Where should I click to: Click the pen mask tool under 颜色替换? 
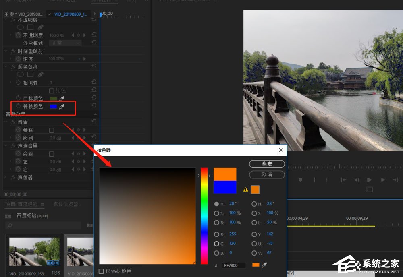coord(40,74)
